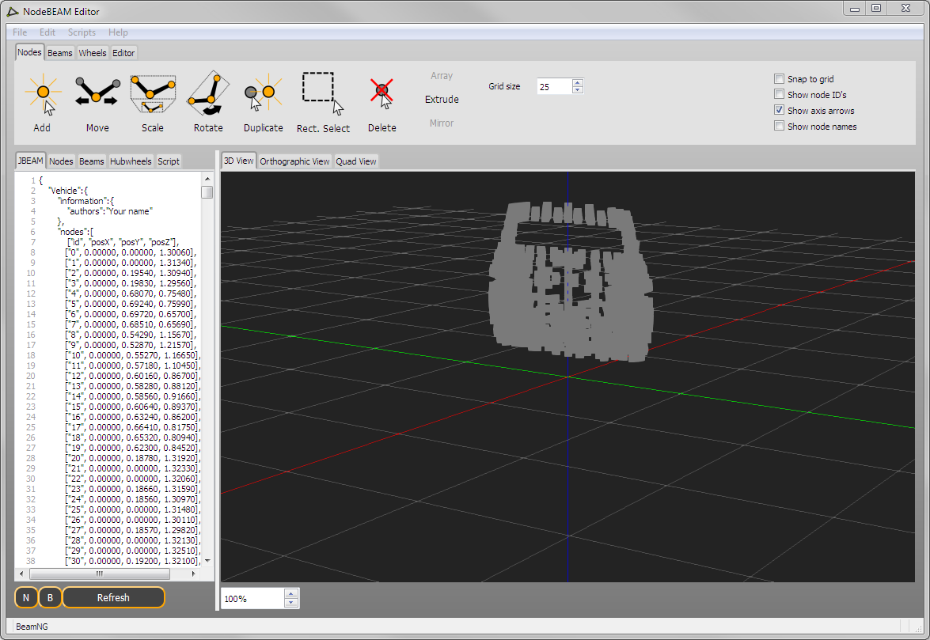
Task: Open the JBEAM panel tab
Action: 30,161
